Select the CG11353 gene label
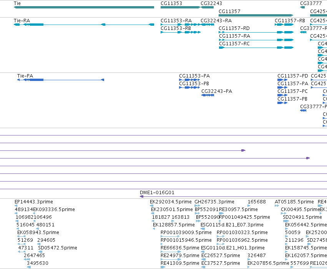This screenshot has height=269, width=327. (171, 3)
